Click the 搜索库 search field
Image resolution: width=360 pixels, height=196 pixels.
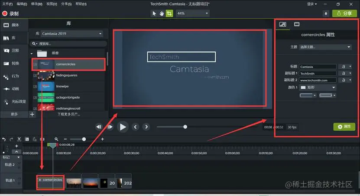(68, 44)
